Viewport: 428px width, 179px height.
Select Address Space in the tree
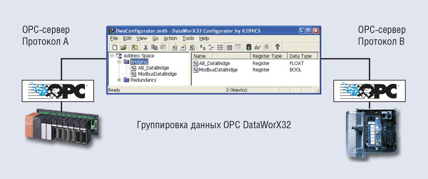[x=139, y=56]
